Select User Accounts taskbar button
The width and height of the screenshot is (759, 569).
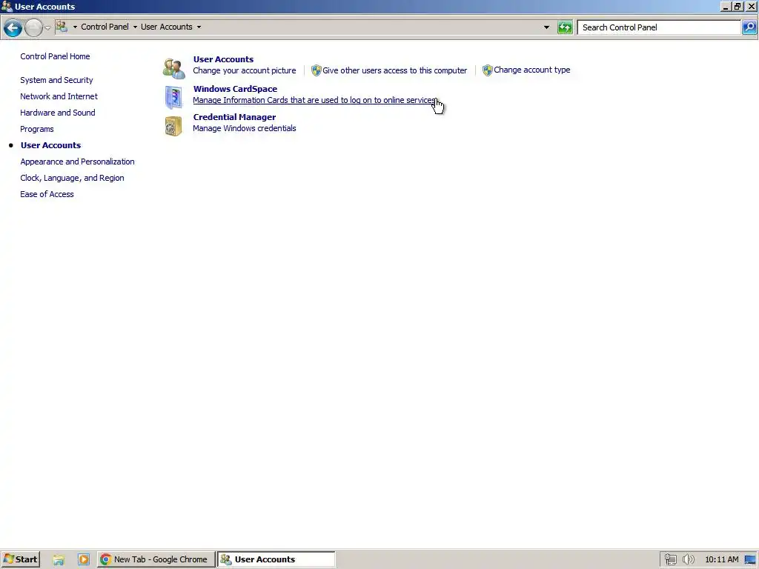click(276, 559)
